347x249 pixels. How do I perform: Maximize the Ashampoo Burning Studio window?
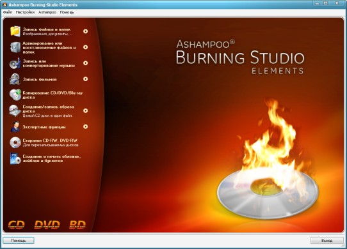[326, 4]
